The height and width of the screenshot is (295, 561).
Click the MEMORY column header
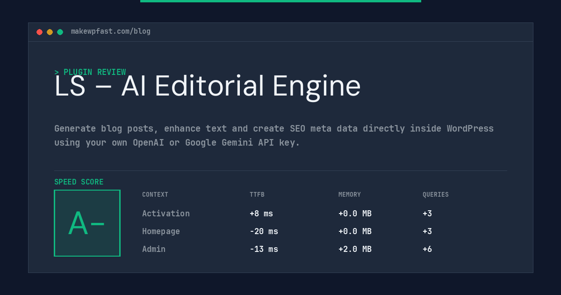pos(350,195)
